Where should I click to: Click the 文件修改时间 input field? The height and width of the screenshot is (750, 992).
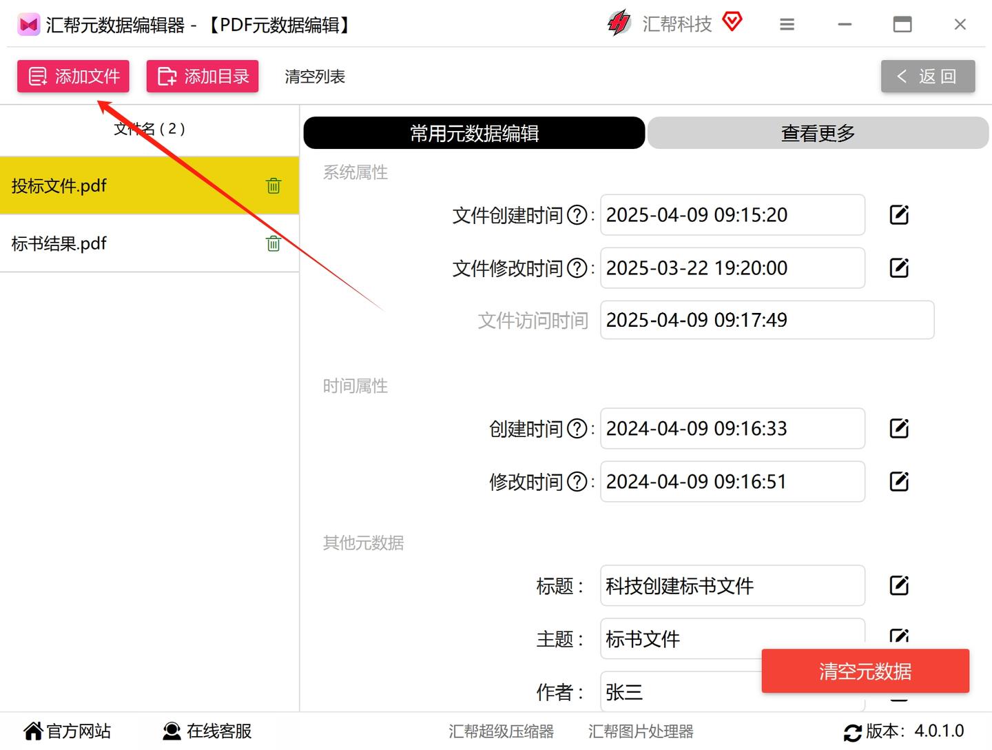tap(732, 268)
